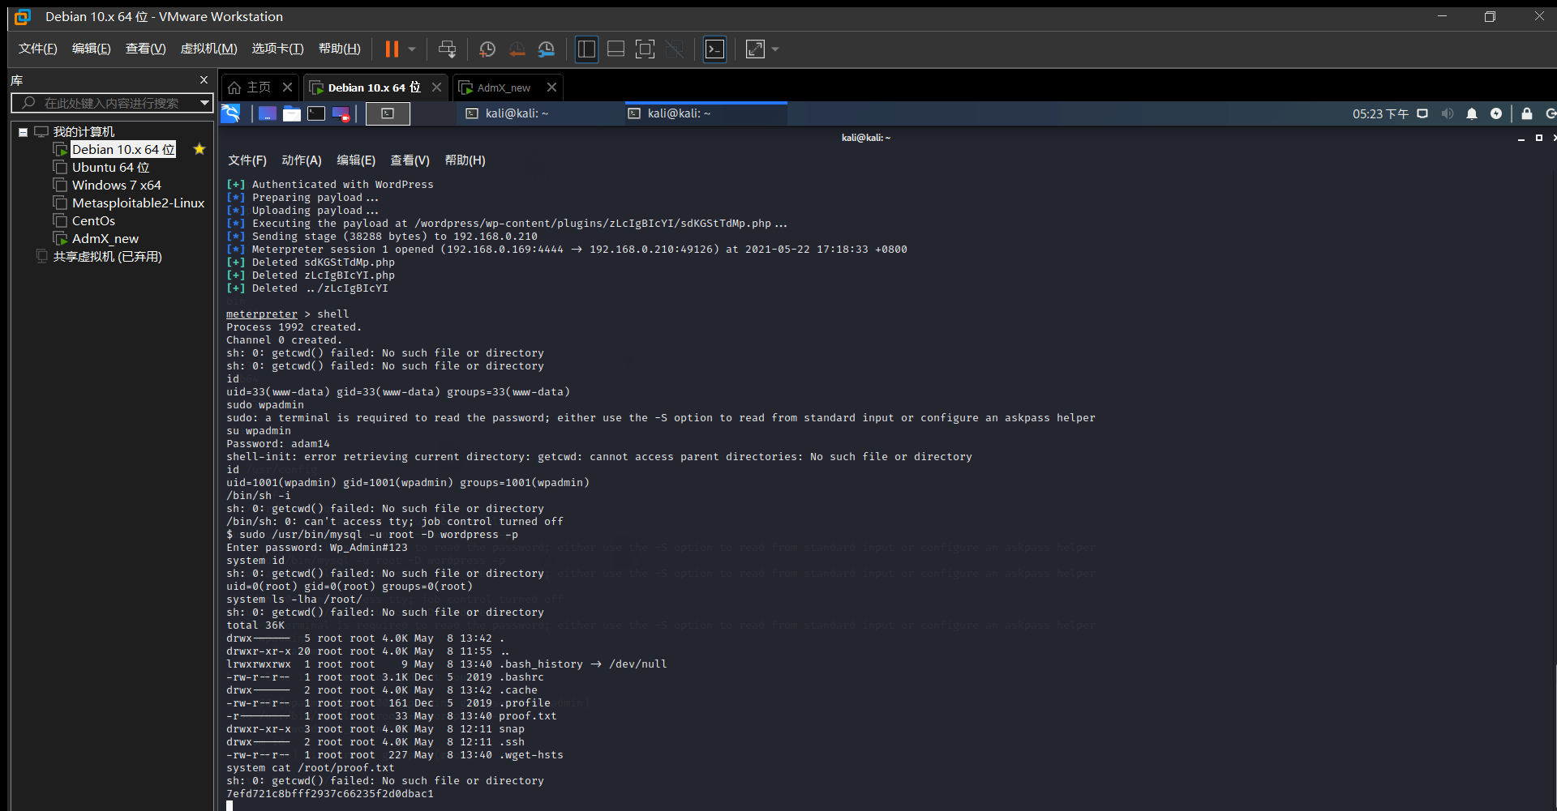Collapse the 我的计算机 tree node
The width and height of the screenshot is (1557, 811).
point(24,132)
